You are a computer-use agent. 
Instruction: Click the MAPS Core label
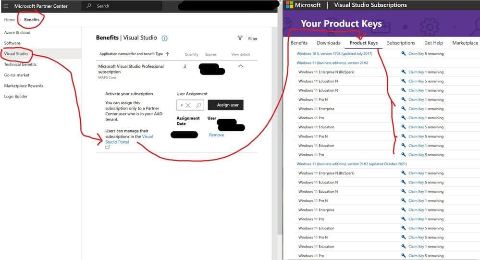(x=107, y=77)
